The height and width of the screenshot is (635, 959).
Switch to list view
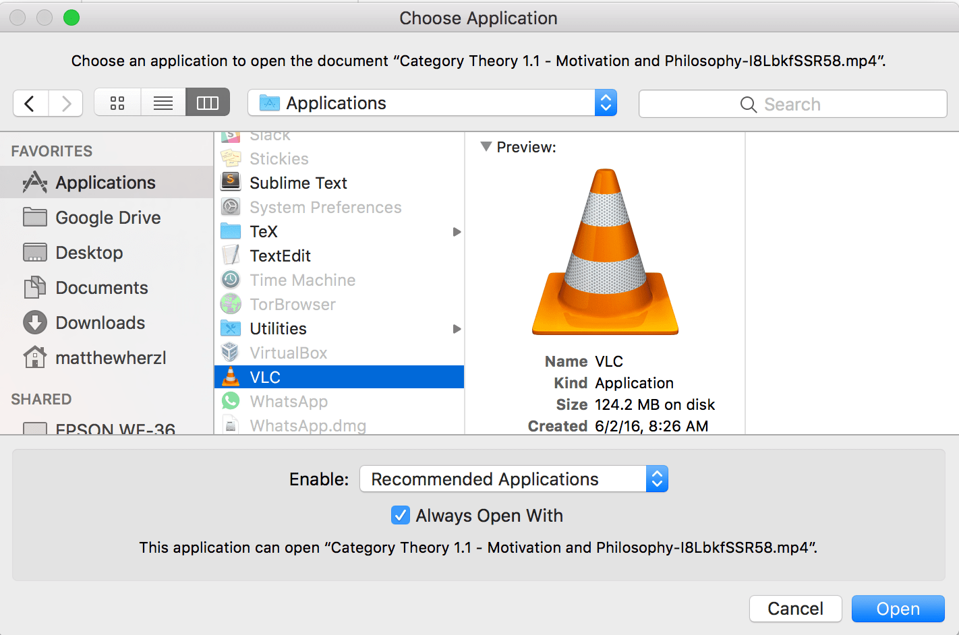[163, 103]
